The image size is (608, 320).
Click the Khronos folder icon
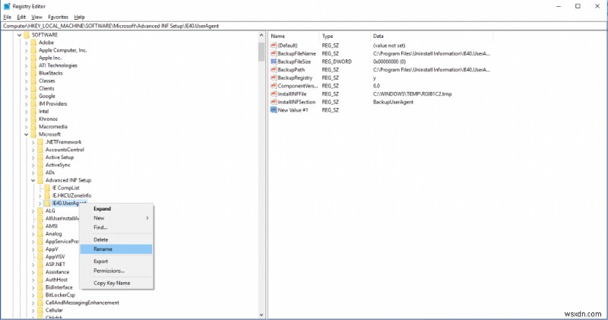coord(33,119)
